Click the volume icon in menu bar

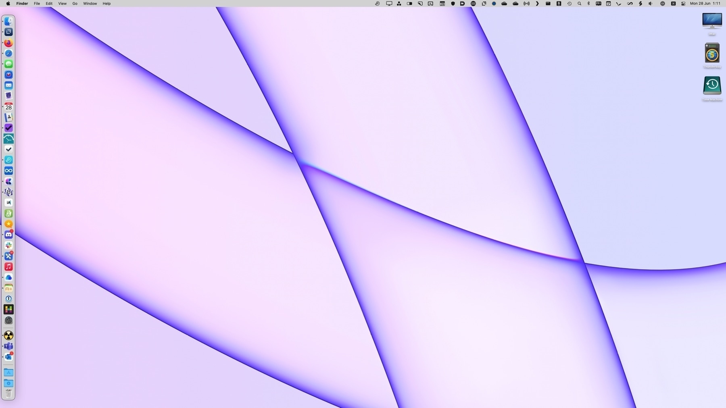(x=651, y=4)
